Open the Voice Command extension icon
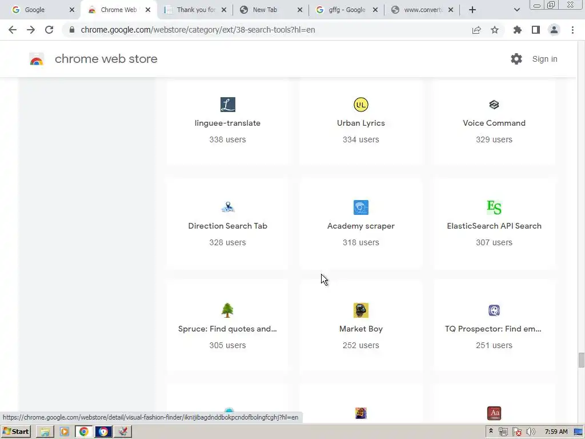585x439 pixels. 494,105
